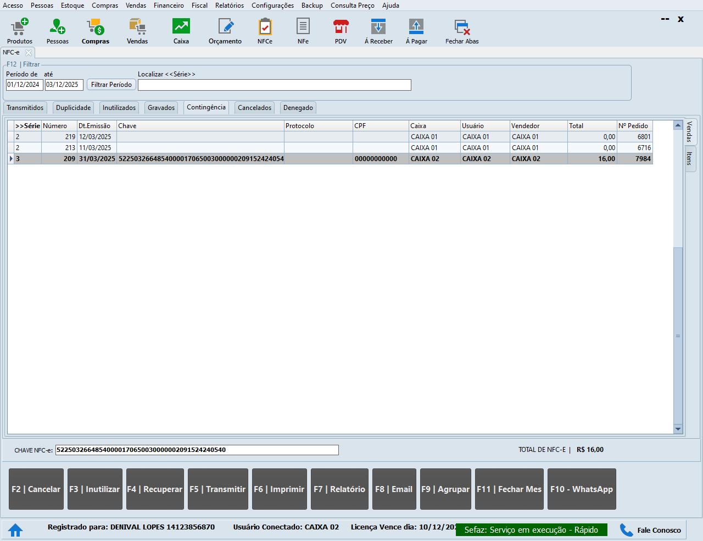Open the vertical Itens side tab
703x541 pixels.
690,159
